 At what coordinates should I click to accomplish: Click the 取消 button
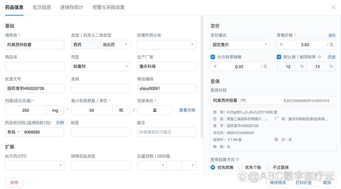click(x=327, y=182)
